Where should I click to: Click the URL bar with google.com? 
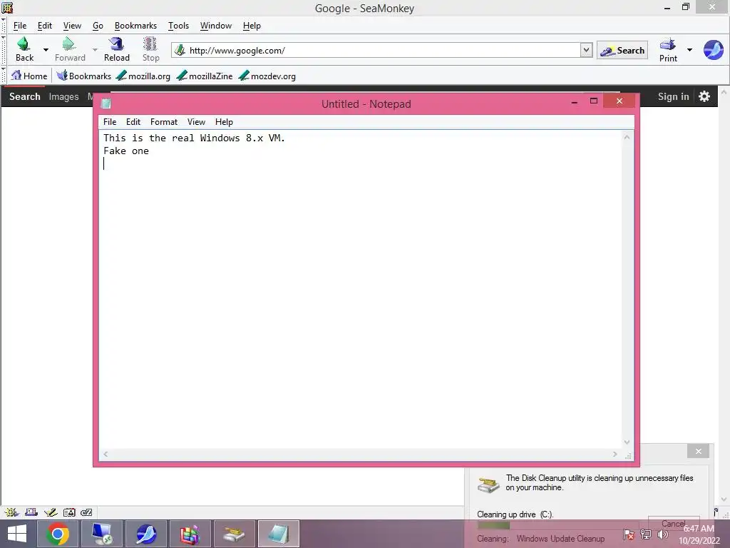pyautogui.click(x=376, y=51)
